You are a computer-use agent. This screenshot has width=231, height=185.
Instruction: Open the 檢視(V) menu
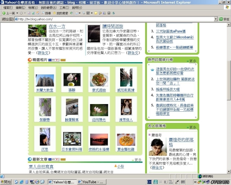point(33,8)
